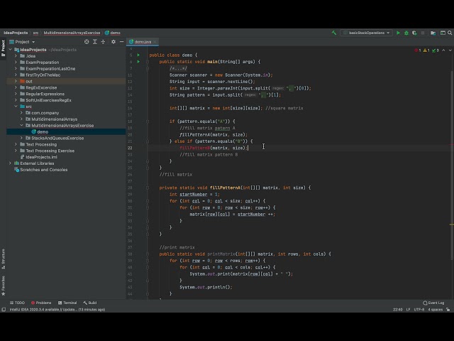Toggle code fold at main method line 6
454x341 pixels.
[x=148, y=62]
